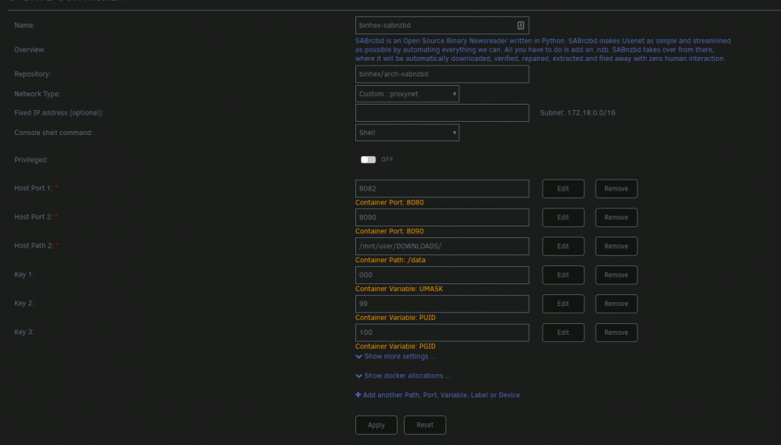The width and height of the screenshot is (781, 445).
Task: Remove the PUID variable Key 2
Action: [616, 304]
